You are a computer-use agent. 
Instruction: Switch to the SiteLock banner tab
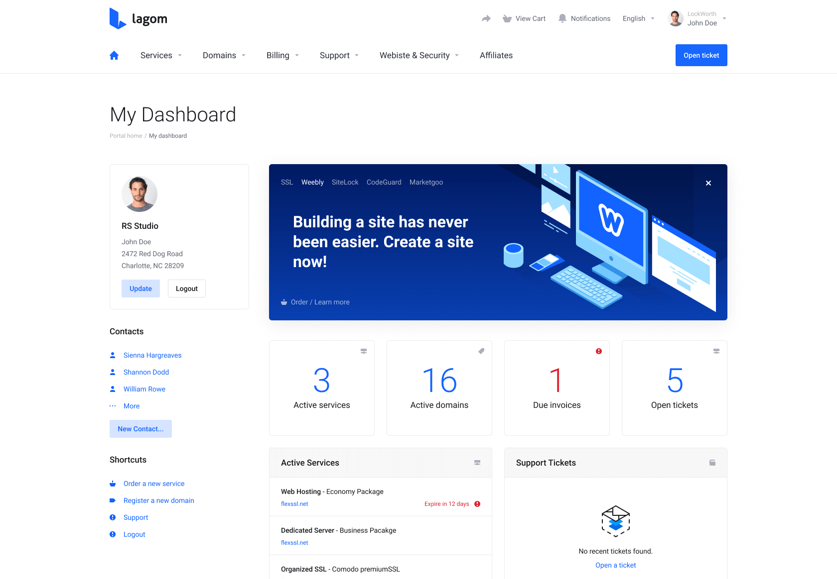(x=345, y=182)
